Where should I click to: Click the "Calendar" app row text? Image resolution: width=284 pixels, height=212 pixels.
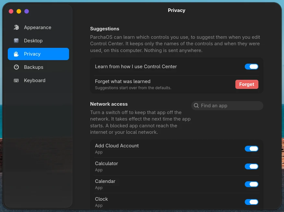[x=105, y=181]
